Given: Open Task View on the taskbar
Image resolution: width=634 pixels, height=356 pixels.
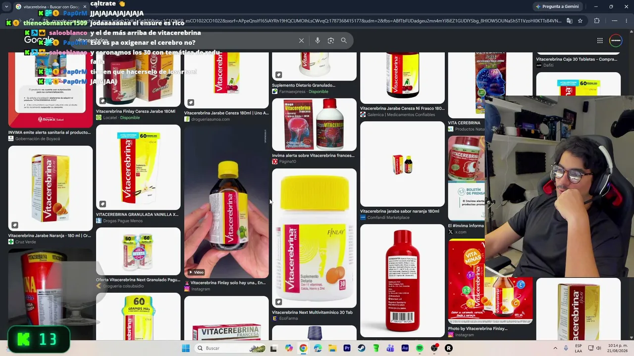Looking at the screenshot, I should pyautogui.click(x=273, y=348).
